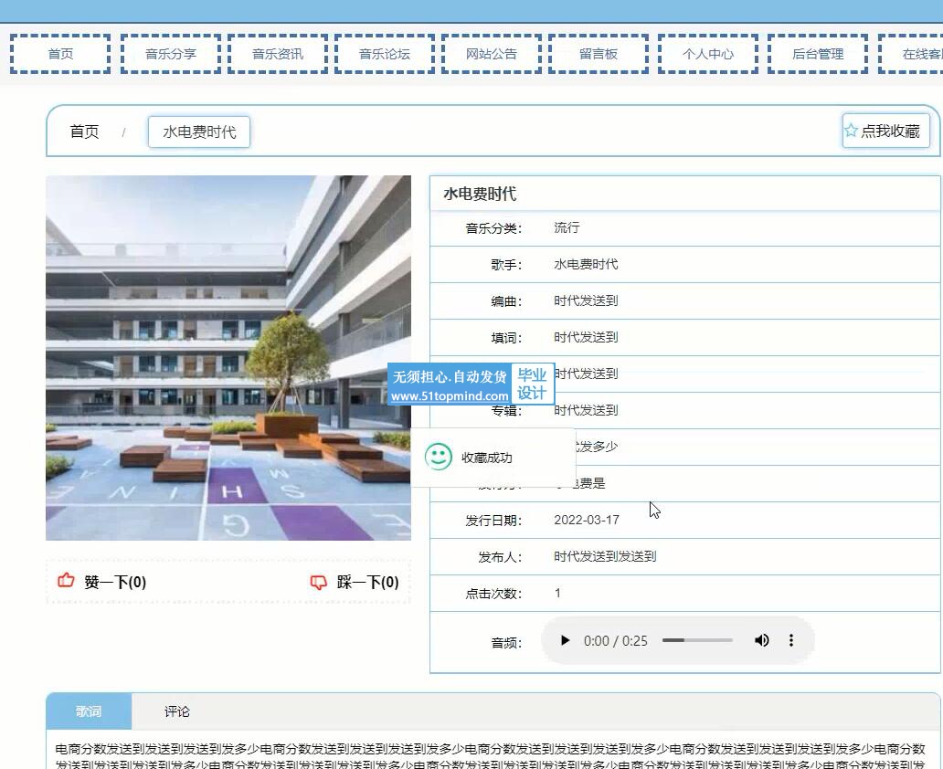Go to 后台管理 page
This screenshot has height=769, width=943.
[818, 54]
